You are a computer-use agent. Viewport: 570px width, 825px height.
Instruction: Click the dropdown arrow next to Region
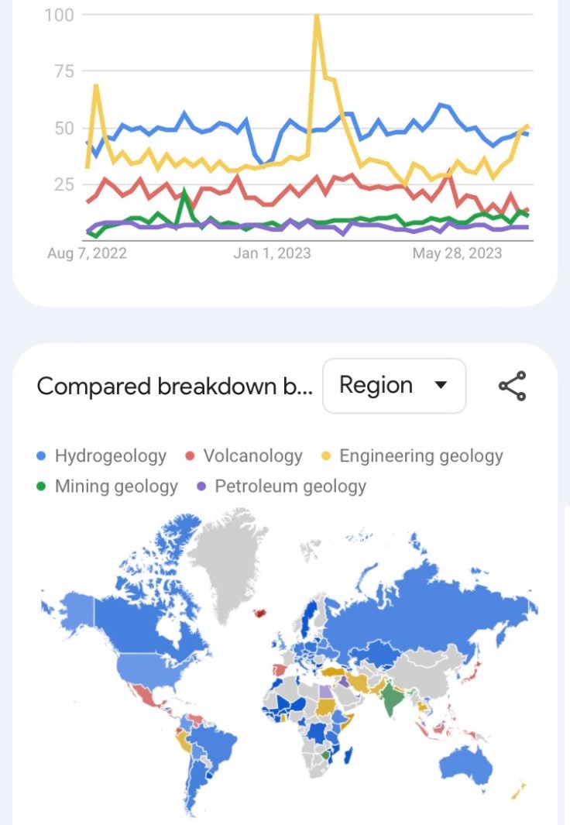click(441, 386)
